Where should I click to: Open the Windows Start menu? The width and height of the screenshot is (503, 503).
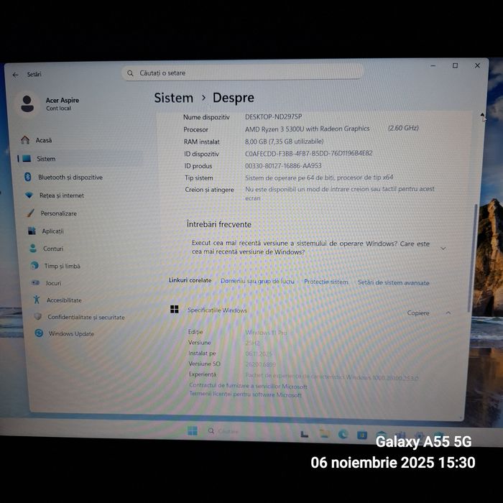(193, 431)
